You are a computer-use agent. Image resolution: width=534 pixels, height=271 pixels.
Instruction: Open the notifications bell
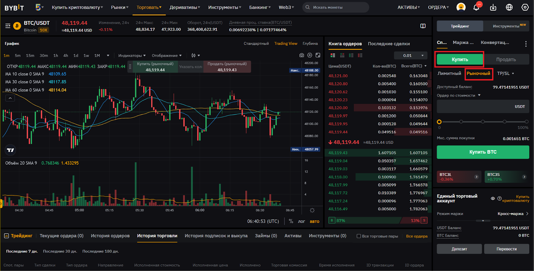tap(477, 7)
